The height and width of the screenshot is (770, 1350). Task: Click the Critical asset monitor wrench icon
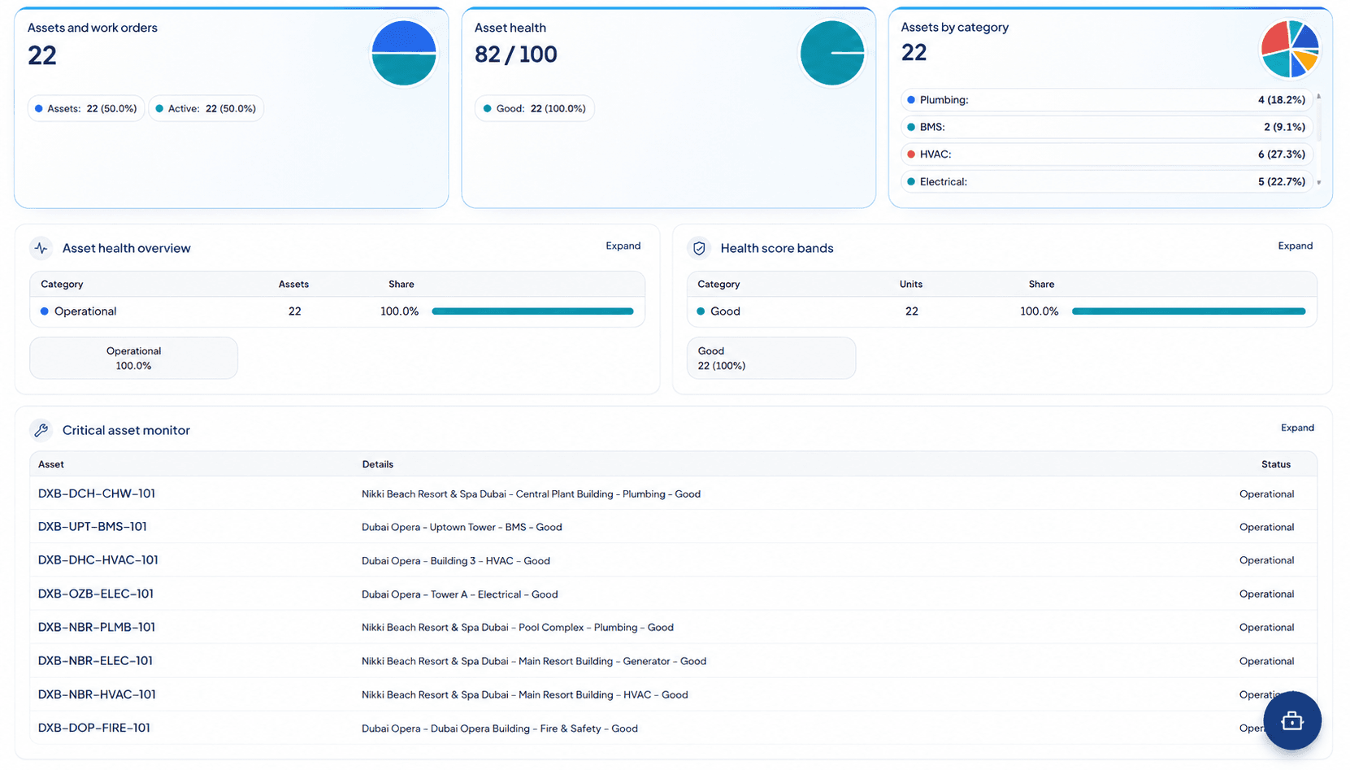tap(41, 430)
